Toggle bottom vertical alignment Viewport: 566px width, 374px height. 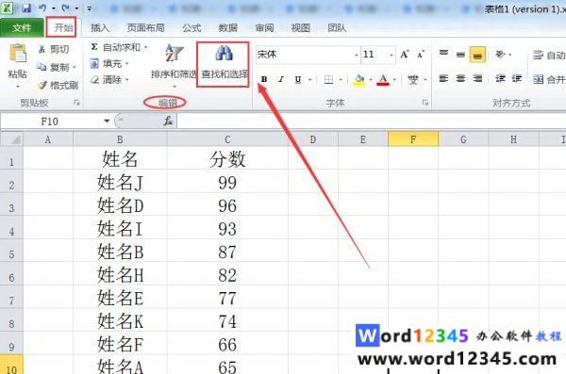477,55
